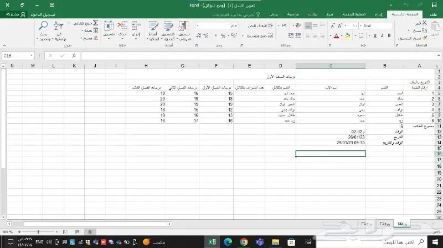Screen dimensions: 443x248
Task: Click Decrease Font Size icon
Action: [333, 25]
